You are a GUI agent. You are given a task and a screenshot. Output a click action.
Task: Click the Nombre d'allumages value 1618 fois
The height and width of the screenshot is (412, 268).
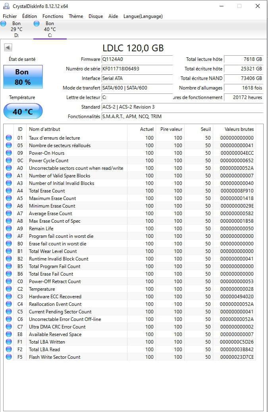coord(244,88)
